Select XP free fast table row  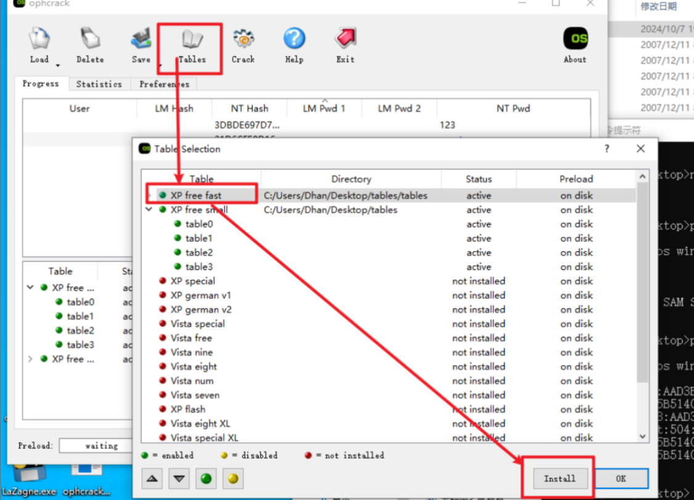click(x=390, y=195)
